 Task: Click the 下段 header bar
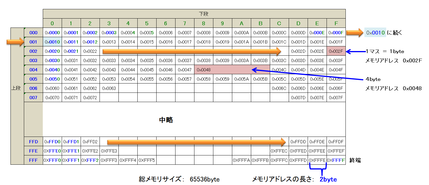[194, 14]
